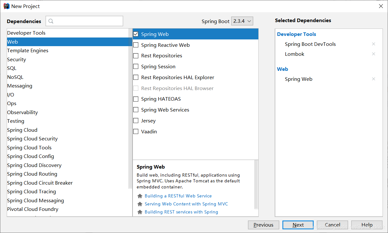
Task: Enable Rest Repositories HAL Explorer checkbox
Action: pyautogui.click(x=136, y=78)
